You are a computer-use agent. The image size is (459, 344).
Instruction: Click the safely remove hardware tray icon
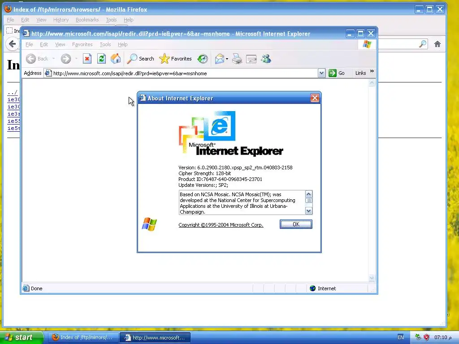coord(418,337)
